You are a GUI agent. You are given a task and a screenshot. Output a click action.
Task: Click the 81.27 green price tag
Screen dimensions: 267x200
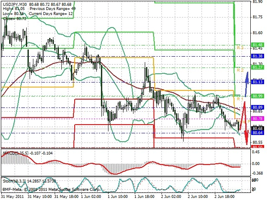tap(257, 67)
